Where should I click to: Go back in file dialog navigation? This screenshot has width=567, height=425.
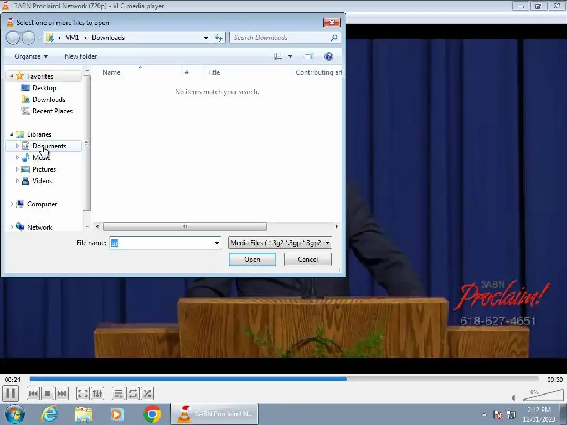(x=13, y=38)
